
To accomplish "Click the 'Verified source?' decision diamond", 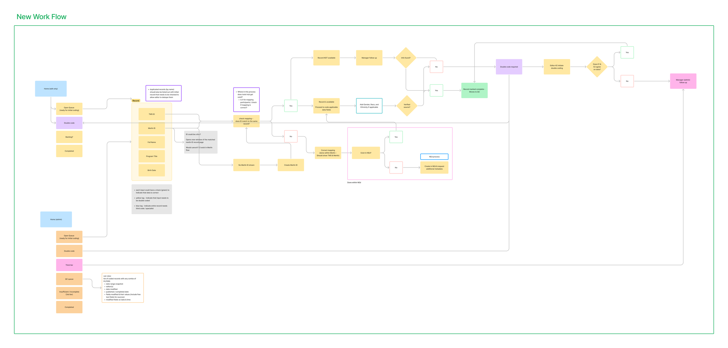I will coord(407,106).
